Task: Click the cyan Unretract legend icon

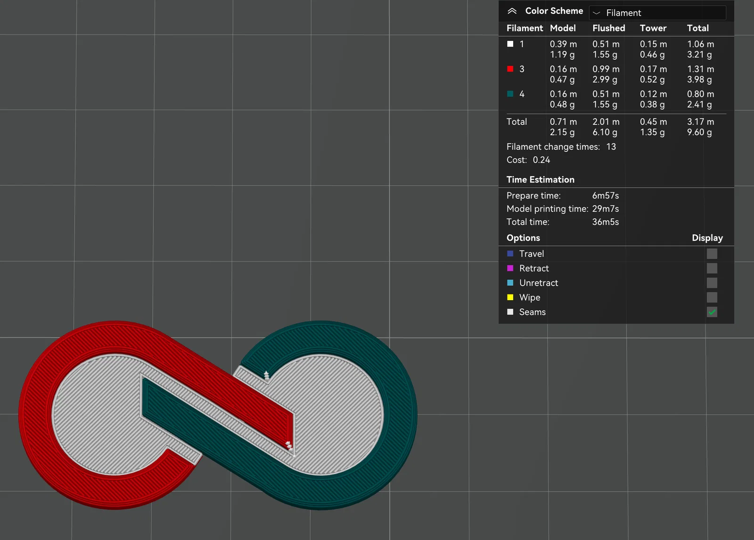Action: click(x=510, y=283)
